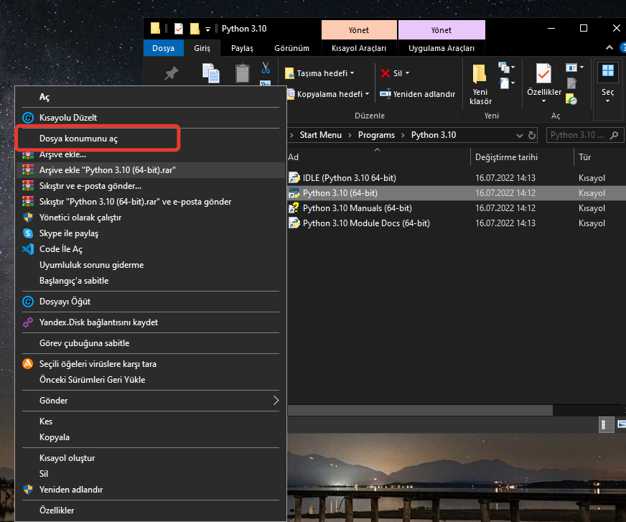626x522 pixels.
Task: Open the address bar history dropdown chevron
Action: 520,135
